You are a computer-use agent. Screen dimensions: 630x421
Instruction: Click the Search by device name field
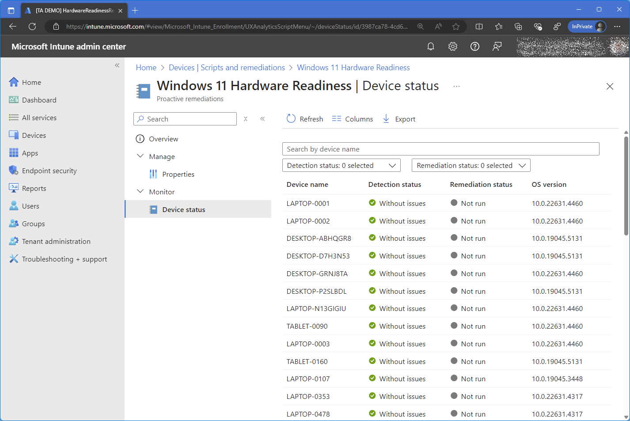[x=440, y=149]
